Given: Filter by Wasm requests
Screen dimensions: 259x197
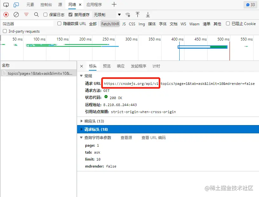Looking at the screenshot, I should click(x=194, y=24).
